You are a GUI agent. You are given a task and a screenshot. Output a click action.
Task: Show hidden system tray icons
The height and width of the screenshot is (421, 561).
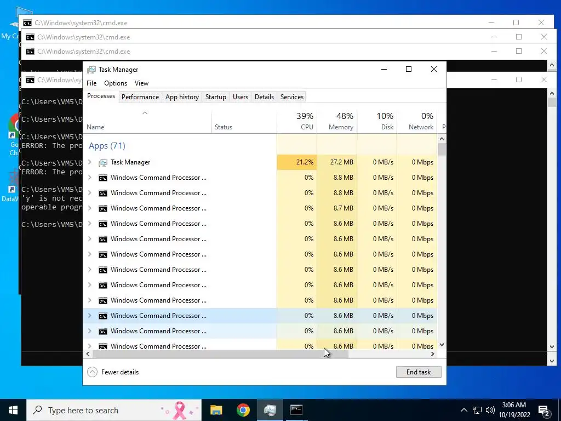pyautogui.click(x=463, y=410)
